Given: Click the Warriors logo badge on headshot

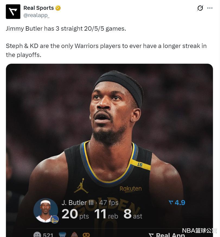Looking at the screenshot, I should click(55, 219).
